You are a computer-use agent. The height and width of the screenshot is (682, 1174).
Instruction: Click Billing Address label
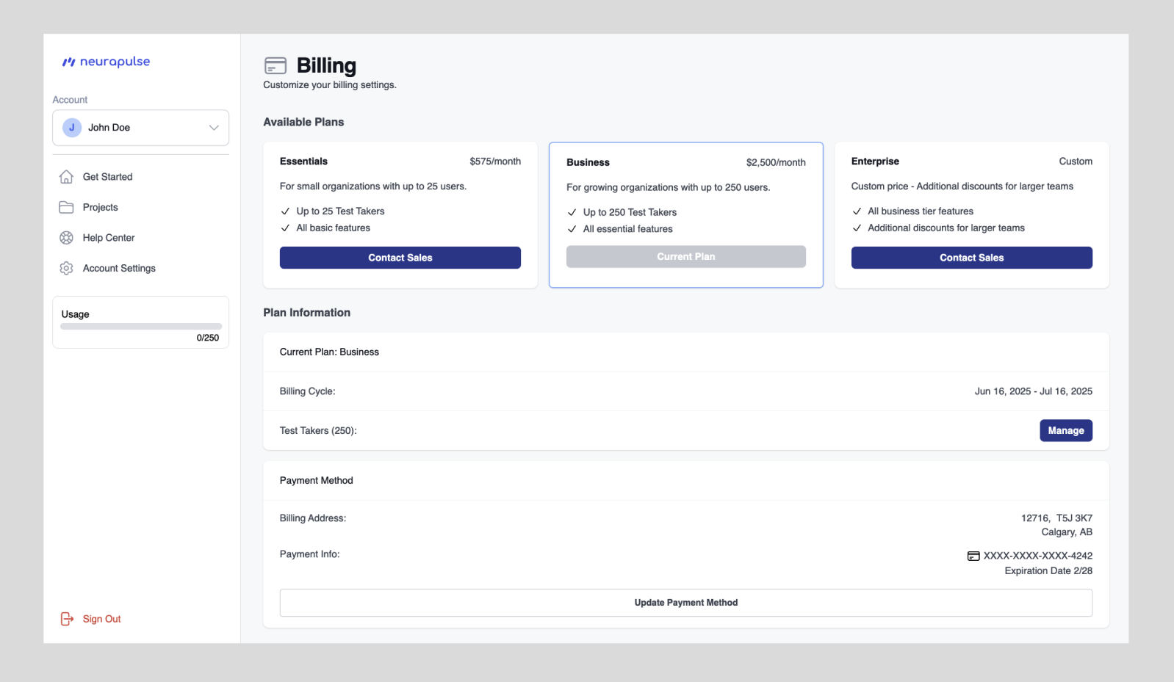(312, 518)
